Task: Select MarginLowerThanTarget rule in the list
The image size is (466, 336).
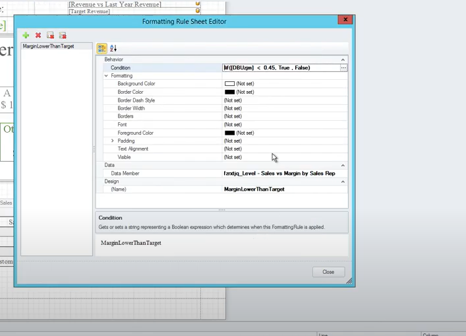Action: click(48, 46)
